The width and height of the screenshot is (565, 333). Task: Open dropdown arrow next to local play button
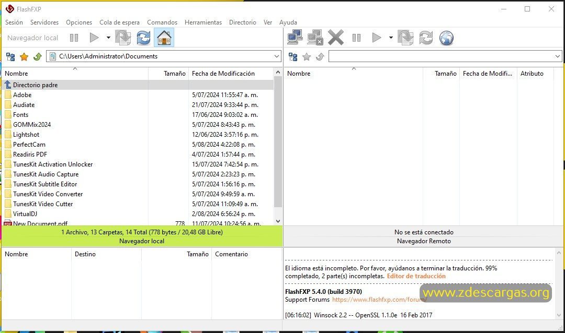(108, 38)
